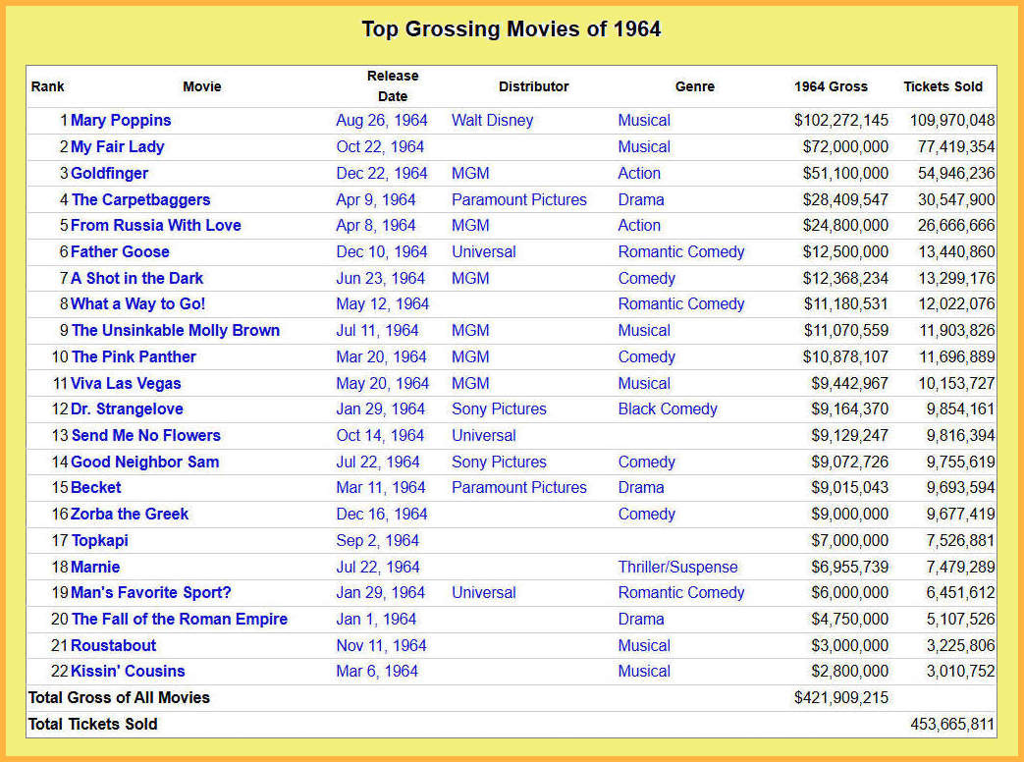Image resolution: width=1024 pixels, height=762 pixels.
Task: Open the Dec 10, 1964 date link
Action: coord(382,251)
